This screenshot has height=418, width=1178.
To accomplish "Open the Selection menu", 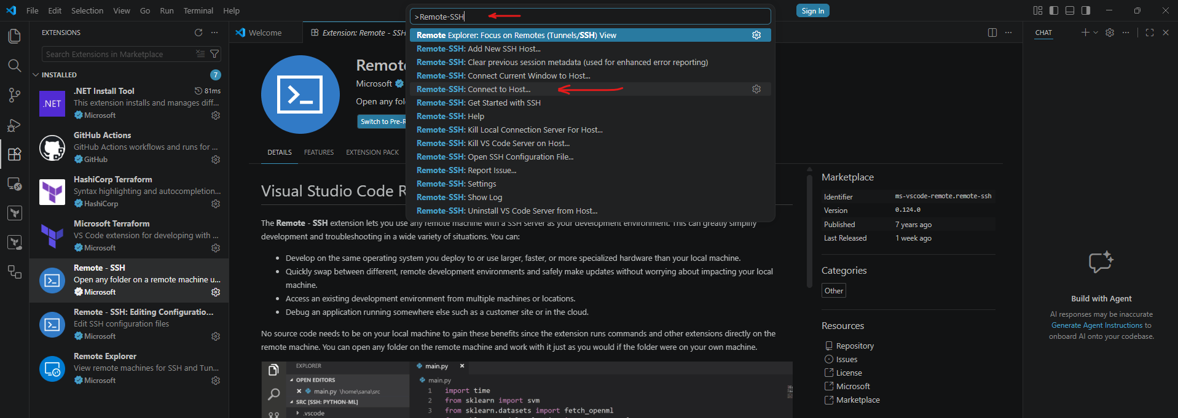I will (87, 10).
